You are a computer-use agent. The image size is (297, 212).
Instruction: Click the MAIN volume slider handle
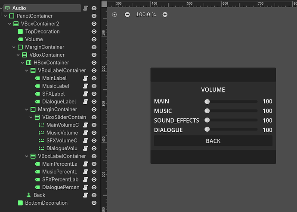click(x=207, y=102)
